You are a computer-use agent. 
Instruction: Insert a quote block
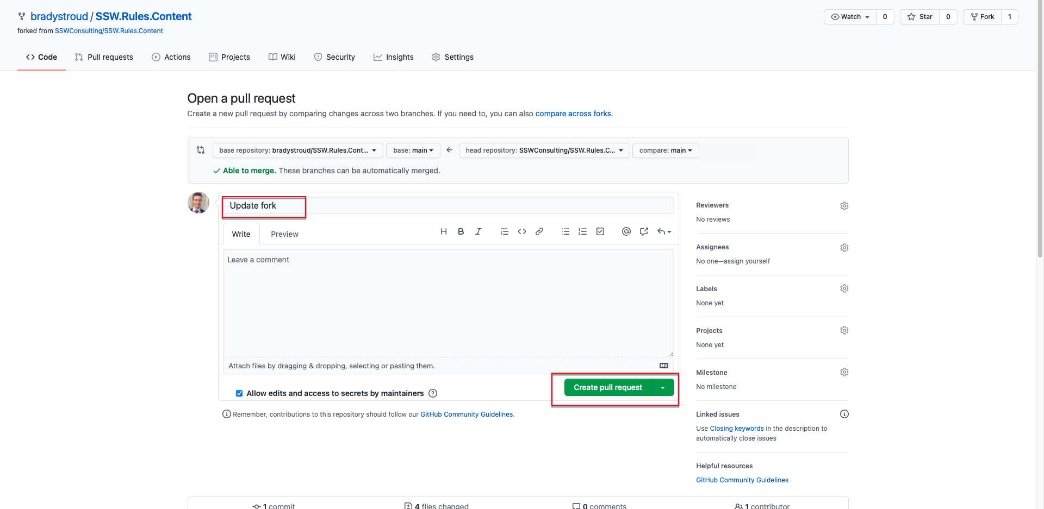click(x=505, y=231)
